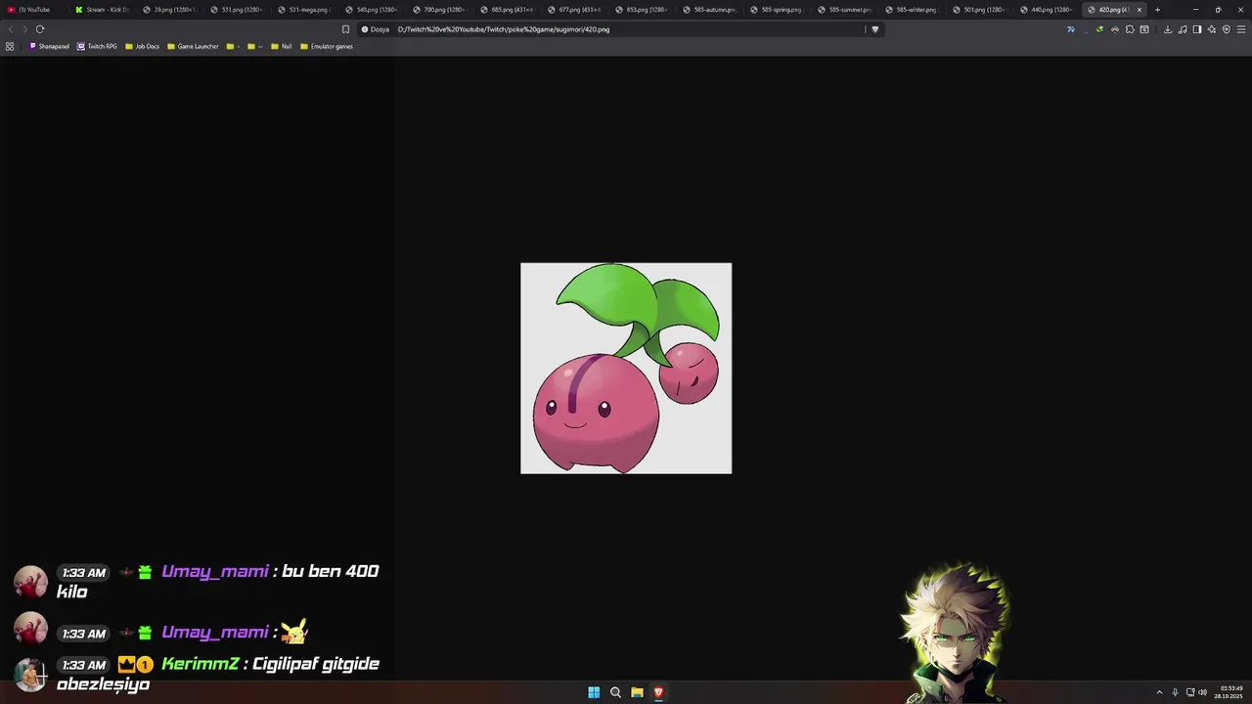The image size is (1252, 704).
Task: Expand the hidden system tray icons
Action: [1160, 692]
